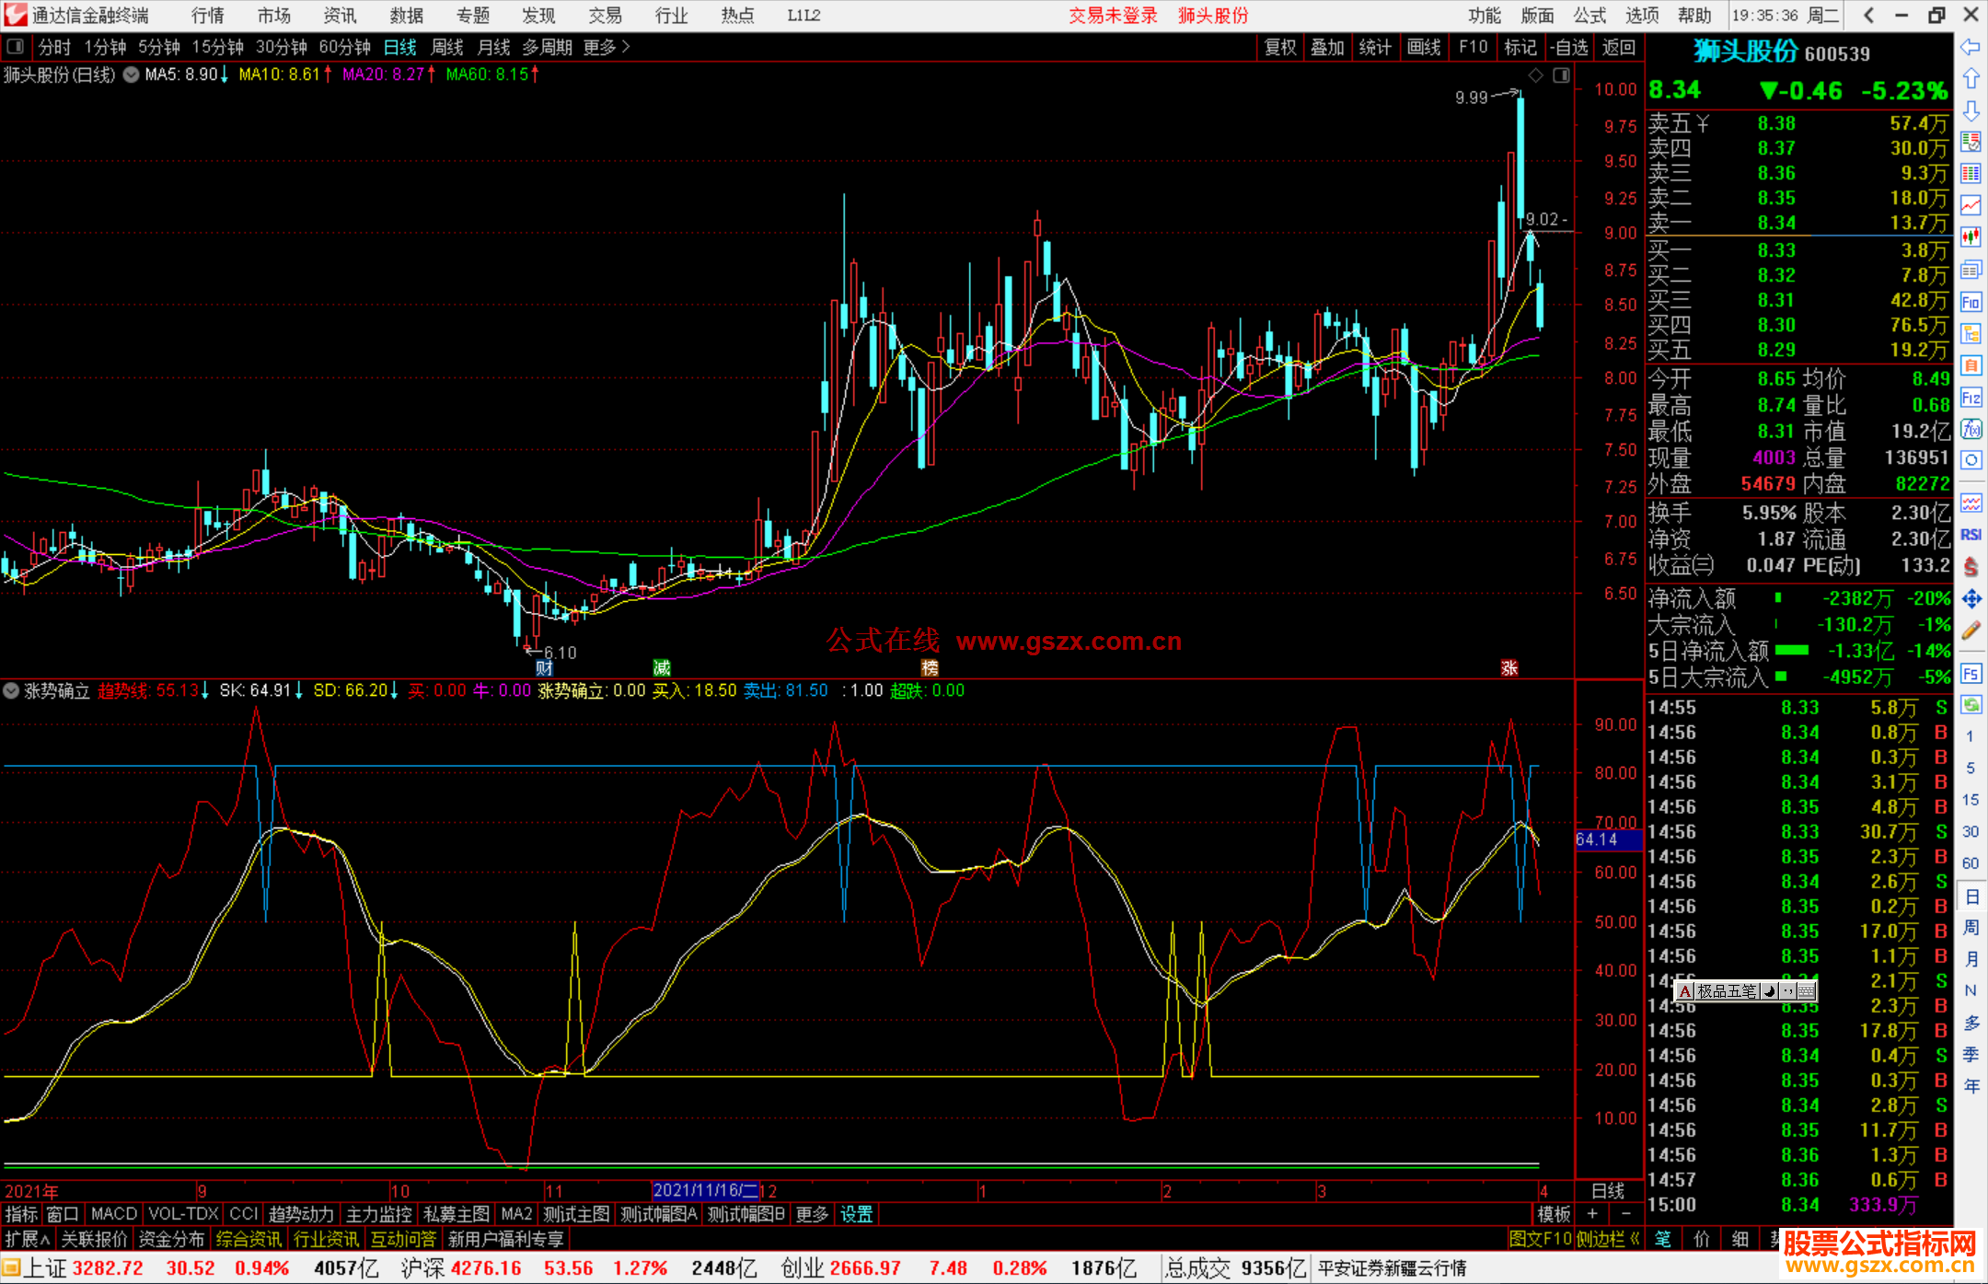Switch to the 周线 period tab
Image resolution: width=1988 pixels, height=1284 pixels.
tap(447, 47)
